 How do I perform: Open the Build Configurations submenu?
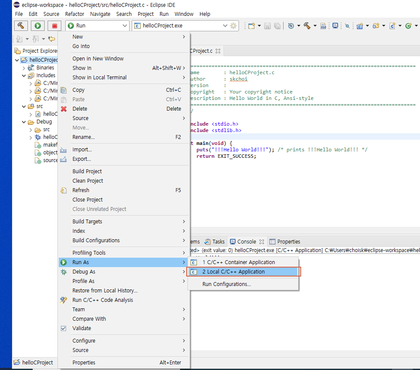click(124, 241)
